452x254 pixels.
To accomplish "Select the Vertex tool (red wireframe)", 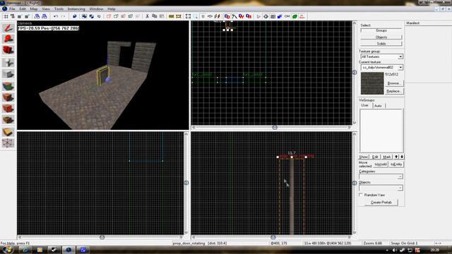I will tap(8, 143).
